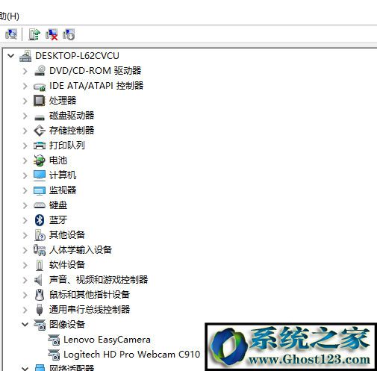This screenshot has height=371, width=377.
Task: Select the 人体学输入设备 entry
Action: point(81,250)
